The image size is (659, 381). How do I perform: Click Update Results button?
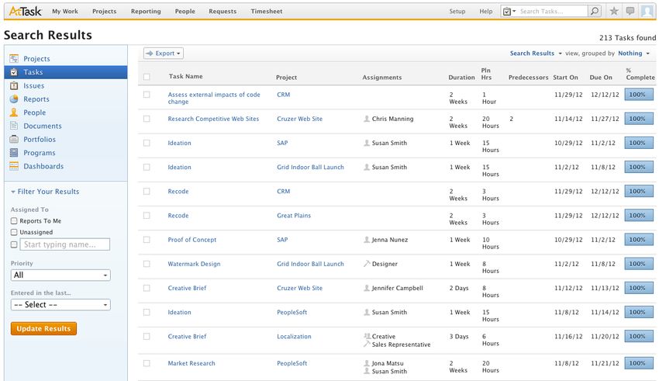pyautogui.click(x=43, y=328)
